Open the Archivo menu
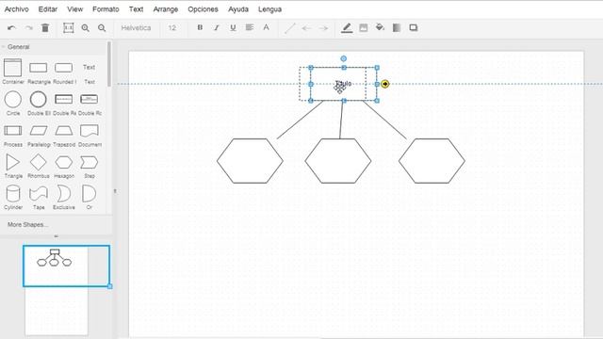This screenshot has height=339, width=603. 17,9
